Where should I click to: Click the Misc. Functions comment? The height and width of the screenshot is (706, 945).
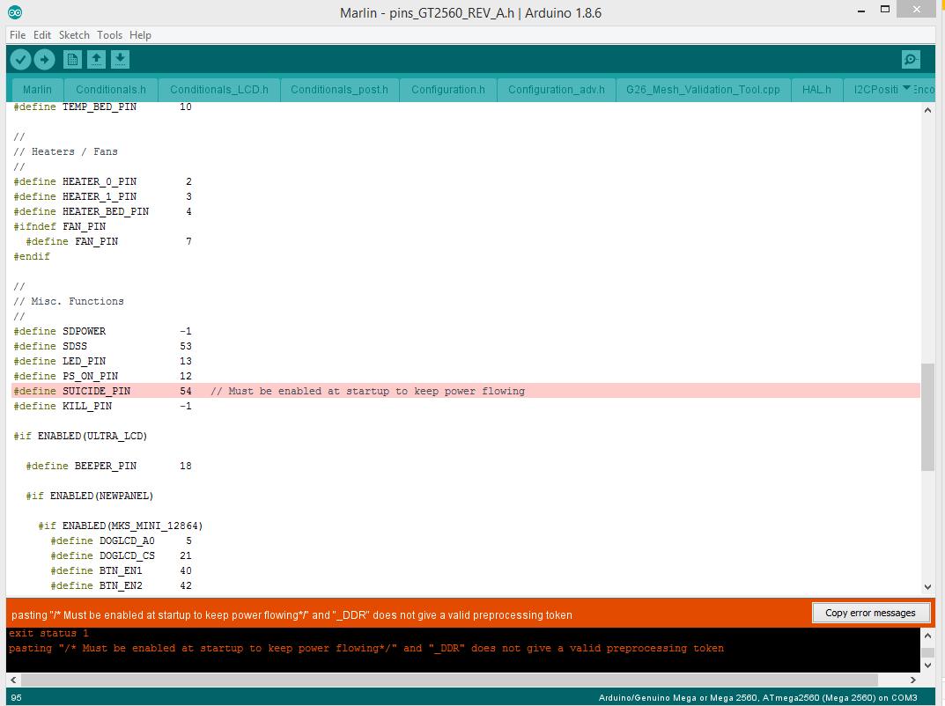coord(69,301)
